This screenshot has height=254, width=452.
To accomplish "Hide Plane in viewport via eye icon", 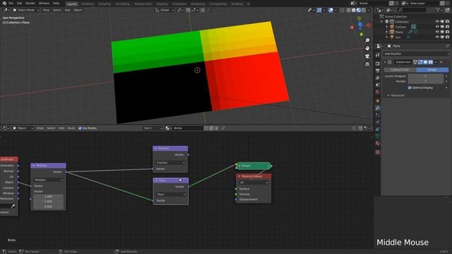I will click(437, 32).
